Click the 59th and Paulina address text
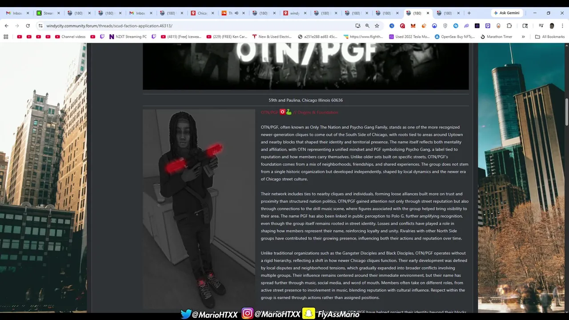This screenshot has width=569, height=320. tap(305, 100)
